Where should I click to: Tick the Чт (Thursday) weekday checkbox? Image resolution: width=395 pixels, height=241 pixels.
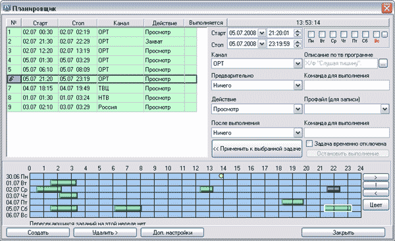(344, 34)
